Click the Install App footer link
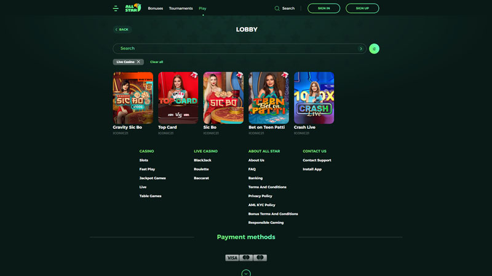The height and width of the screenshot is (276, 492). coord(312,169)
